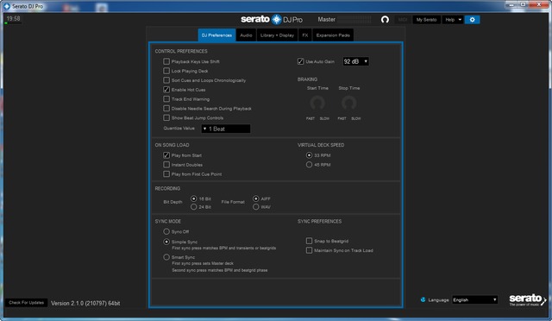
Task: Open the 92 dB auto gain dropdown
Action: pyautogui.click(x=355, y=61)
